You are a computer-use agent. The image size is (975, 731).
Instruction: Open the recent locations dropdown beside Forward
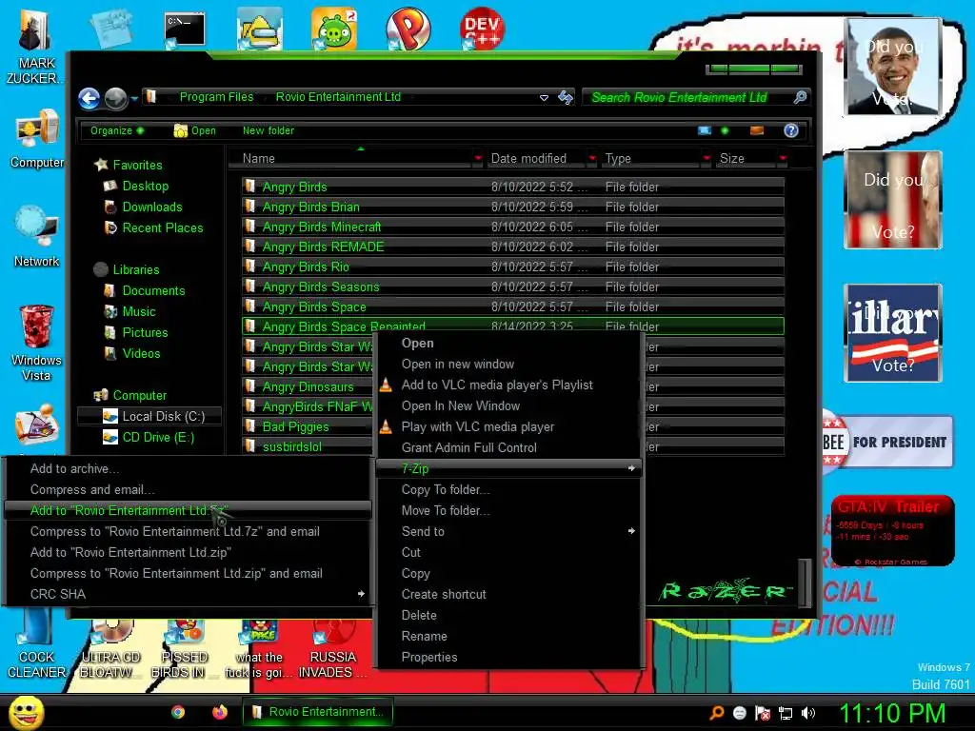pos(134,98)
